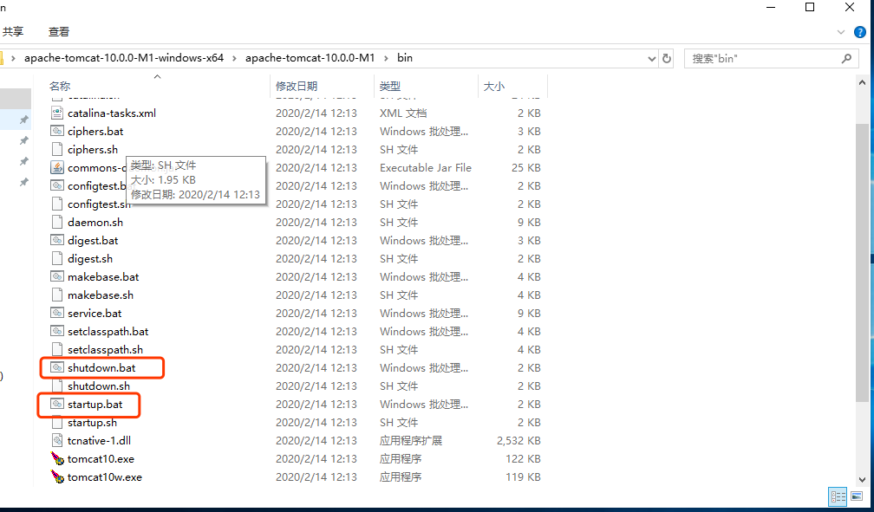Click the address bar refresh icon
The image size is (874, 512).
click(666, 58)
